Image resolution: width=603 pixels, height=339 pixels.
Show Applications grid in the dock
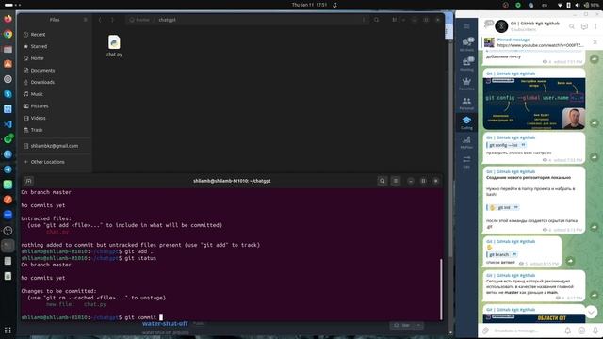8,331
